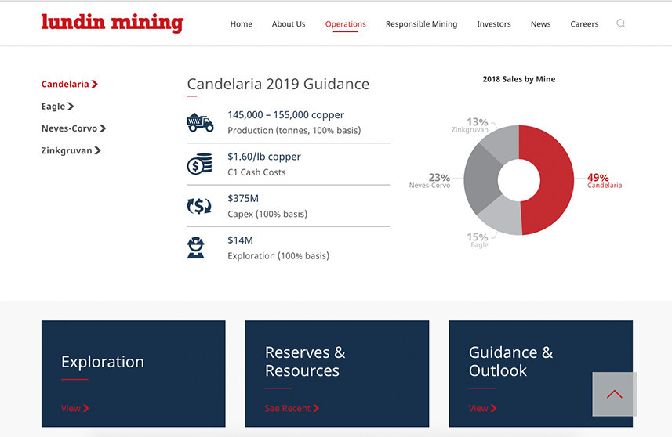Click the coin stack cash costs icon
The height and width of the screenshot is (437, 672).
[200, 164]
